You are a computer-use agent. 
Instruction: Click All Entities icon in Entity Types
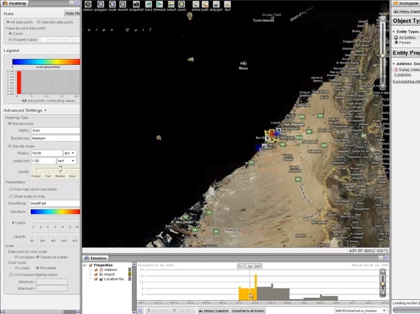tap(396, 38)
